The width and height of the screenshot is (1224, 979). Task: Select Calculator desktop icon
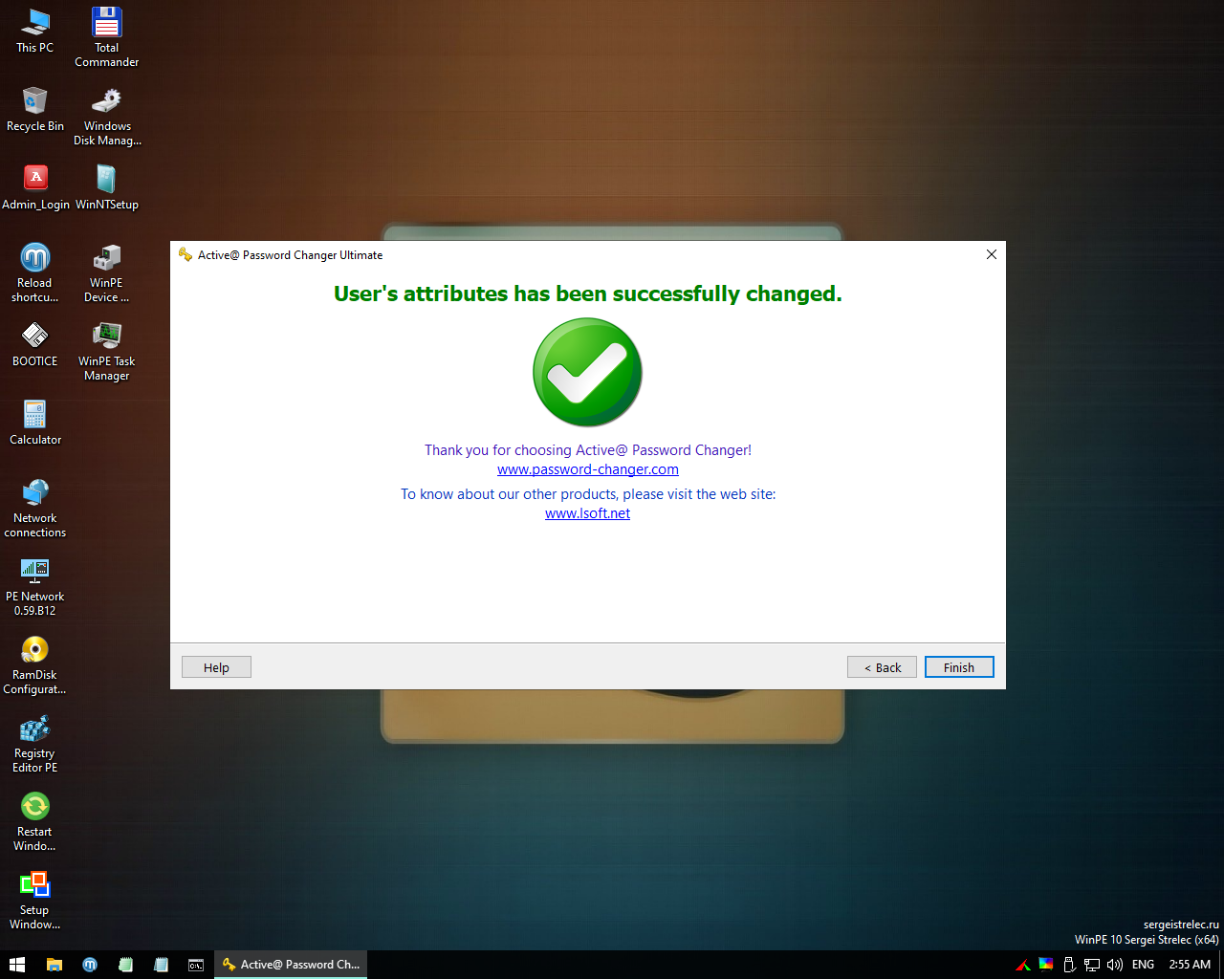[35, 423]
